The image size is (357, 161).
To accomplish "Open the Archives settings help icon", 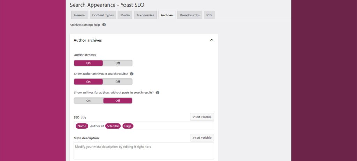I will [104, 25].
